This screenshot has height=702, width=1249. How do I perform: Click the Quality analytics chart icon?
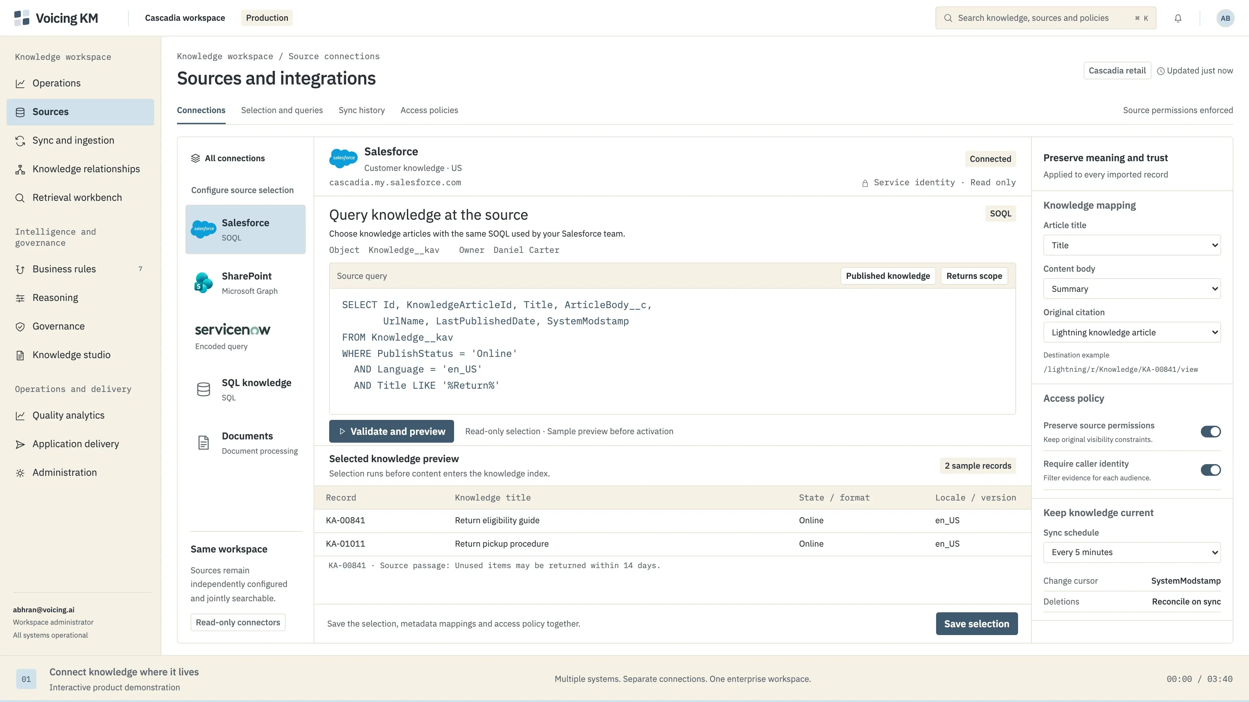coord(20,416)
